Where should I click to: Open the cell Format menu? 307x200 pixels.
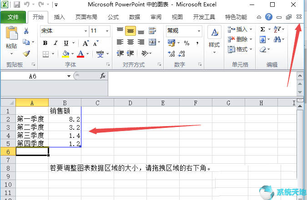[x=240, y=49]
